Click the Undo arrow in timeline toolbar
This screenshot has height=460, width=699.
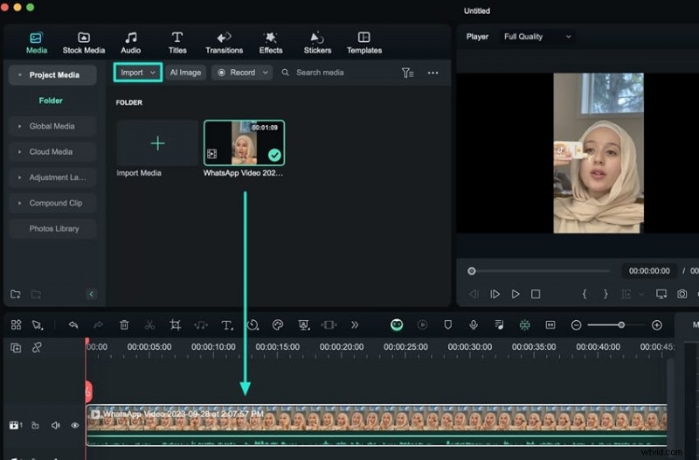click(x=73, y=324)
